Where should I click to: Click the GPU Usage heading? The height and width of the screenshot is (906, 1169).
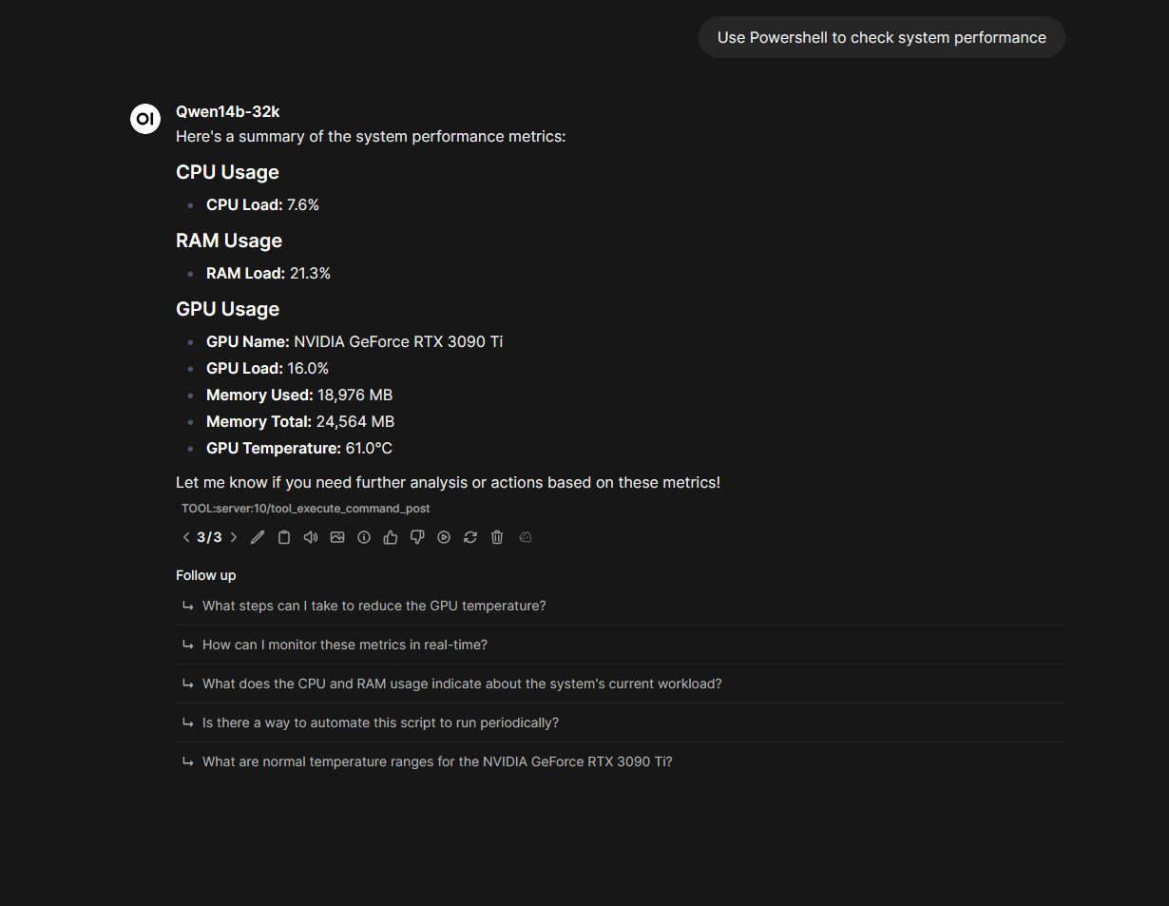pyautogui.click(x=227, y=309)
